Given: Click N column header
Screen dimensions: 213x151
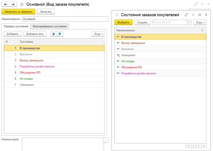Looking at the screenshot, I should [x=11, y=42].
